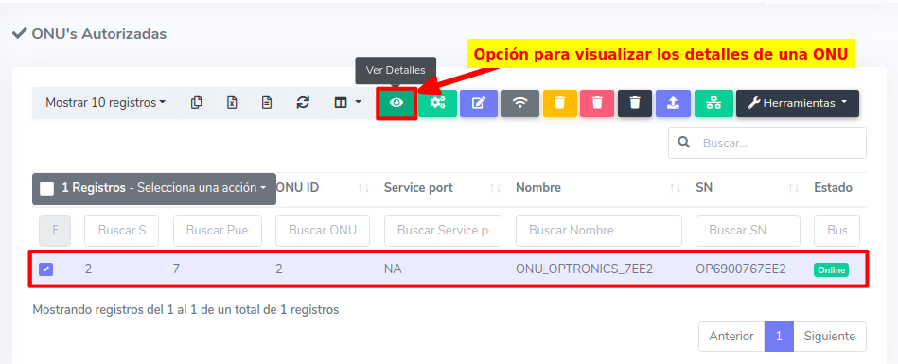Click the green gears configuration button
The height and width of the screenshot is (364, 898).
[x=437, y=103]
